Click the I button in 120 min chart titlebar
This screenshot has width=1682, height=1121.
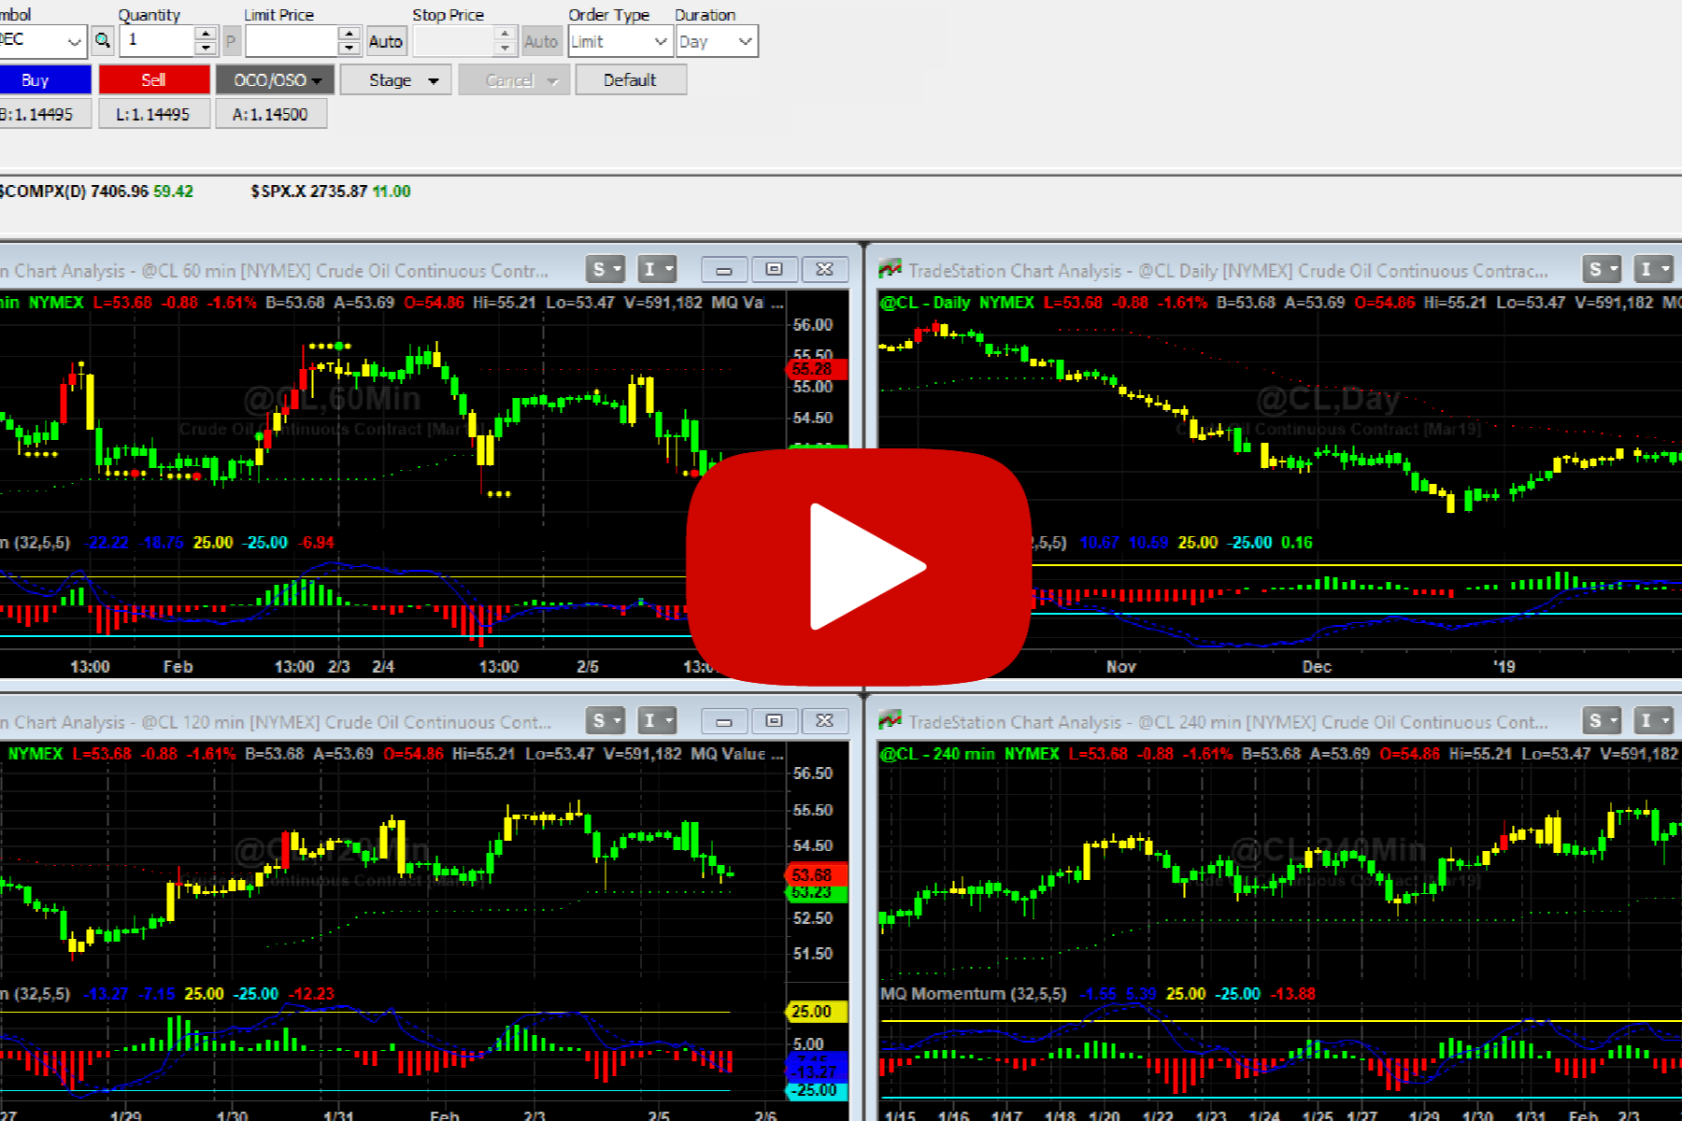[657, 721]
